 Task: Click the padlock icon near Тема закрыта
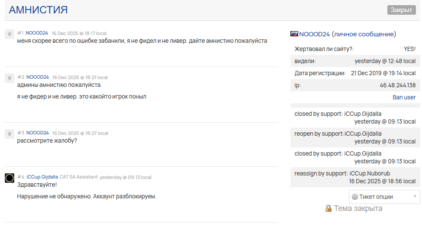(329, 208)
